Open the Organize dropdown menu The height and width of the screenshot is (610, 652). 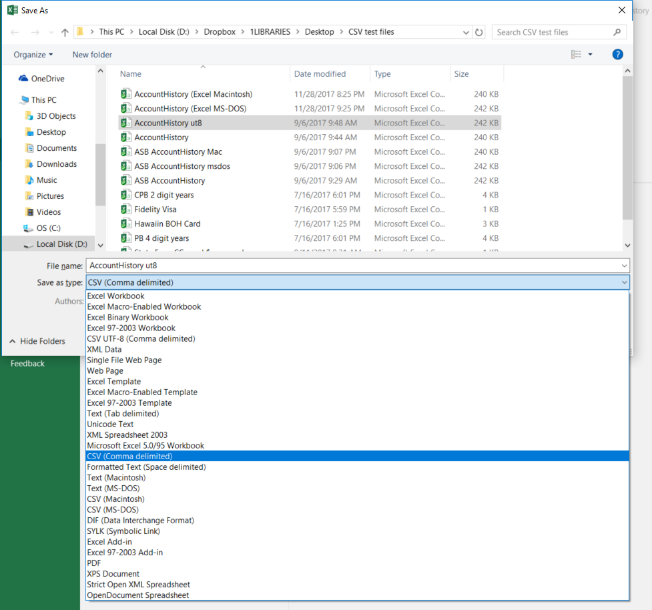(33, 55)
